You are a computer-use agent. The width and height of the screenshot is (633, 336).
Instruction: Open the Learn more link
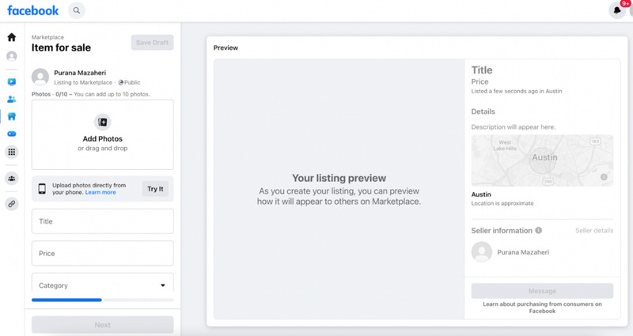click(x=100, y=193)
